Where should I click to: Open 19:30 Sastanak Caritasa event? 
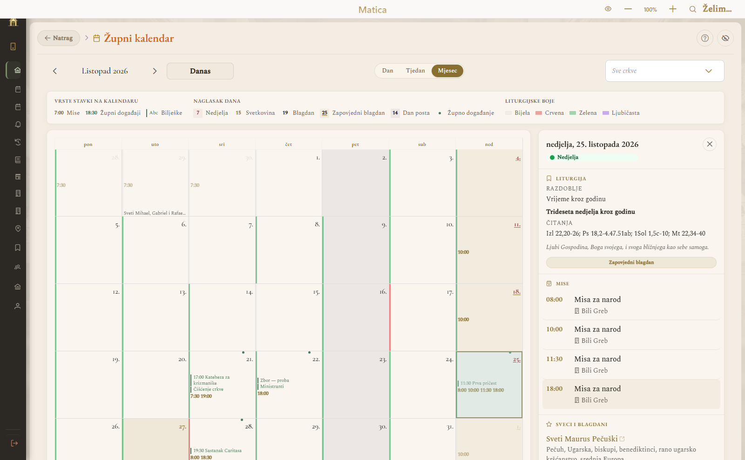[x=217, y=451]
